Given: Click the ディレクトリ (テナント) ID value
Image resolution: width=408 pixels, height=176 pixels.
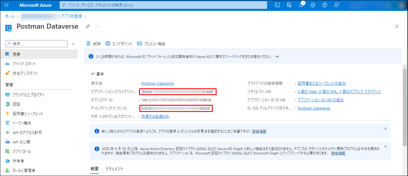Looking at the screenshot, I should coord(176,108).
